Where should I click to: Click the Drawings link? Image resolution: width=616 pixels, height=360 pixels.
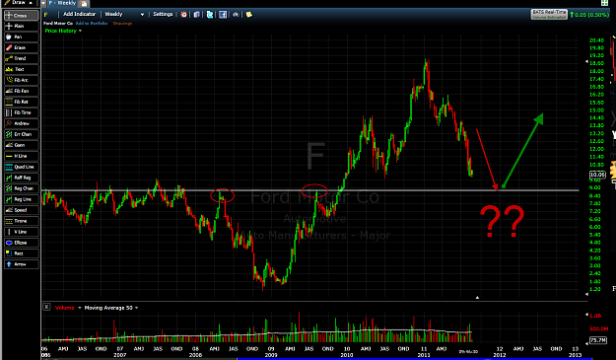tap(122, 24)
